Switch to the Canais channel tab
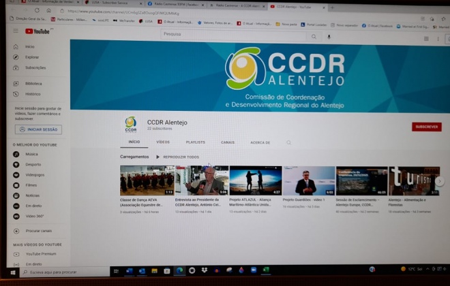The image size is (450, 286). tap(228, 142)
